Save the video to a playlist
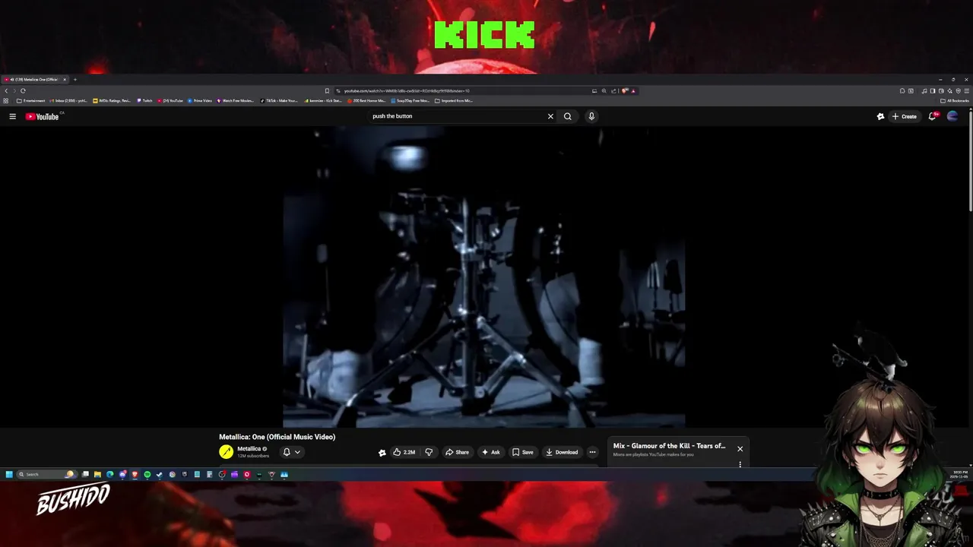 coord(523,452)
